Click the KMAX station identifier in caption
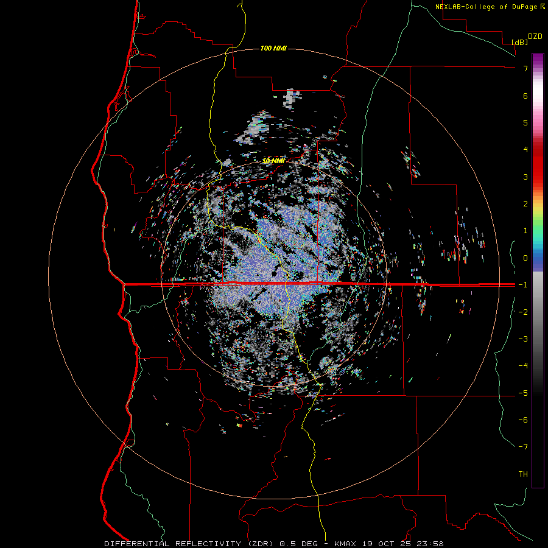 345,544
